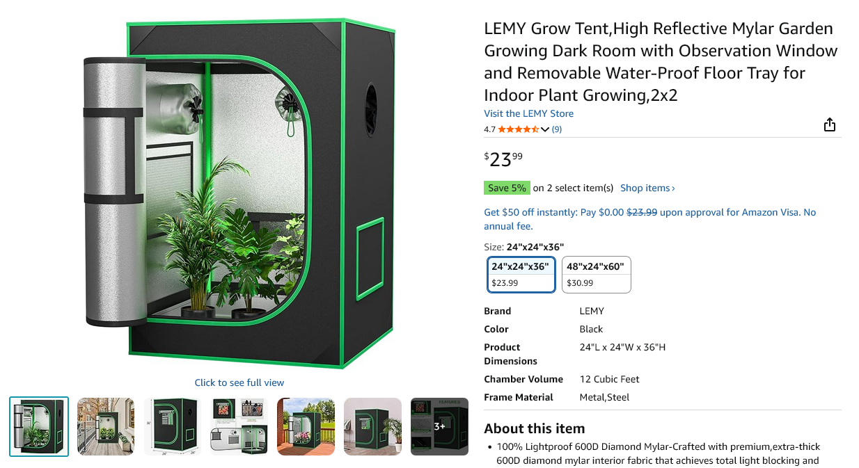Select the first grow tent thumbnail
The width and height of the screenshot is (859, 468).
(x=39, y=426)
